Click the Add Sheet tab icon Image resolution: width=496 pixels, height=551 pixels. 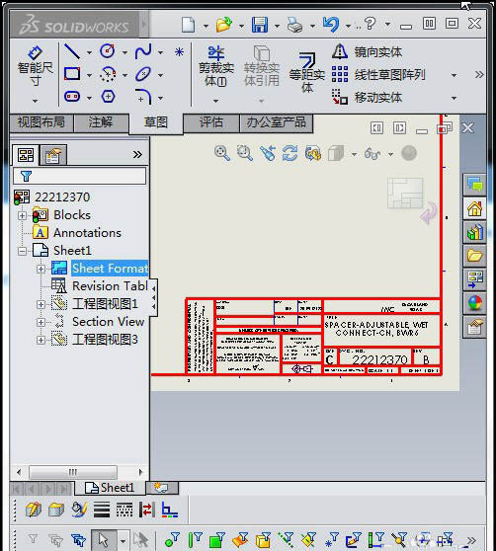click(162, 488)
